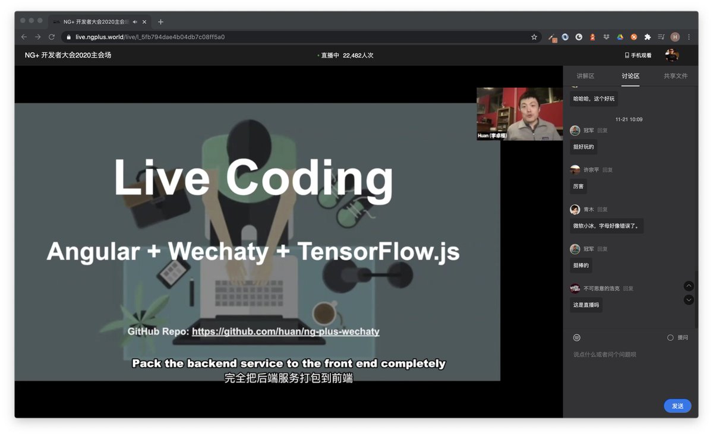
Task: Open the Google Drive extension
Action: coord(620,37)
